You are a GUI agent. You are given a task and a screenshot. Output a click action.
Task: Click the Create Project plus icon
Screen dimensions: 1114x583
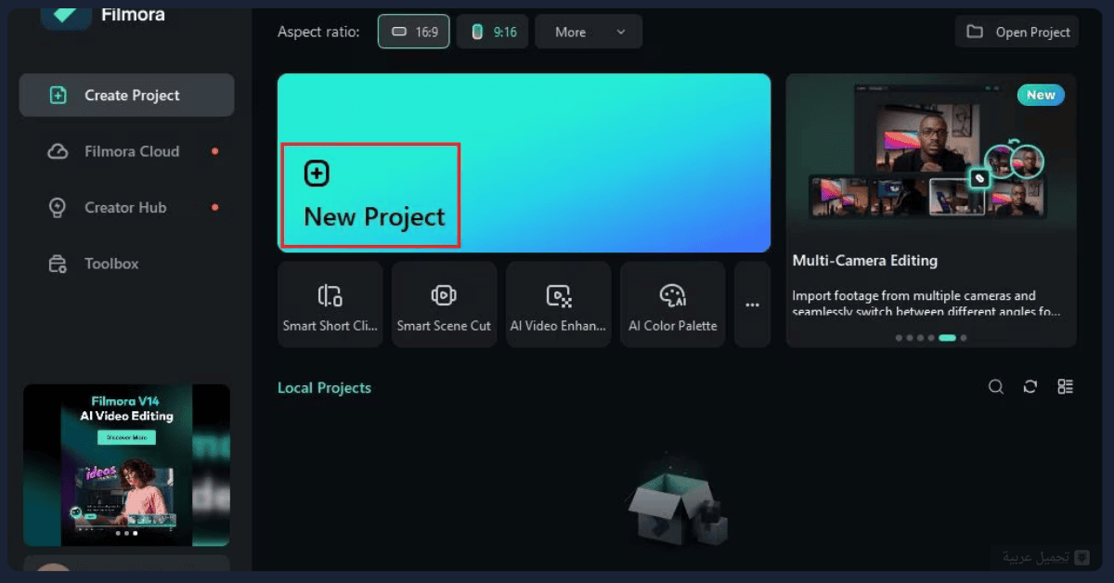point(58,95)
